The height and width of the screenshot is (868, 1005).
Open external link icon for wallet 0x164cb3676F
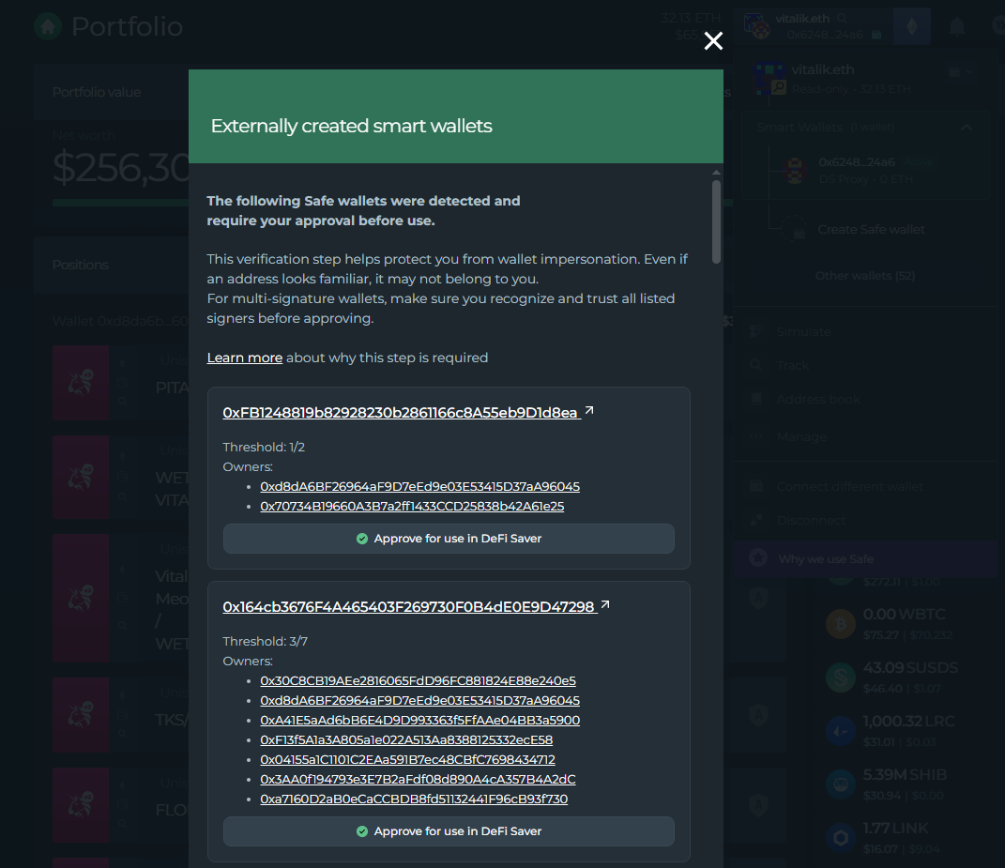coord(605,606)
